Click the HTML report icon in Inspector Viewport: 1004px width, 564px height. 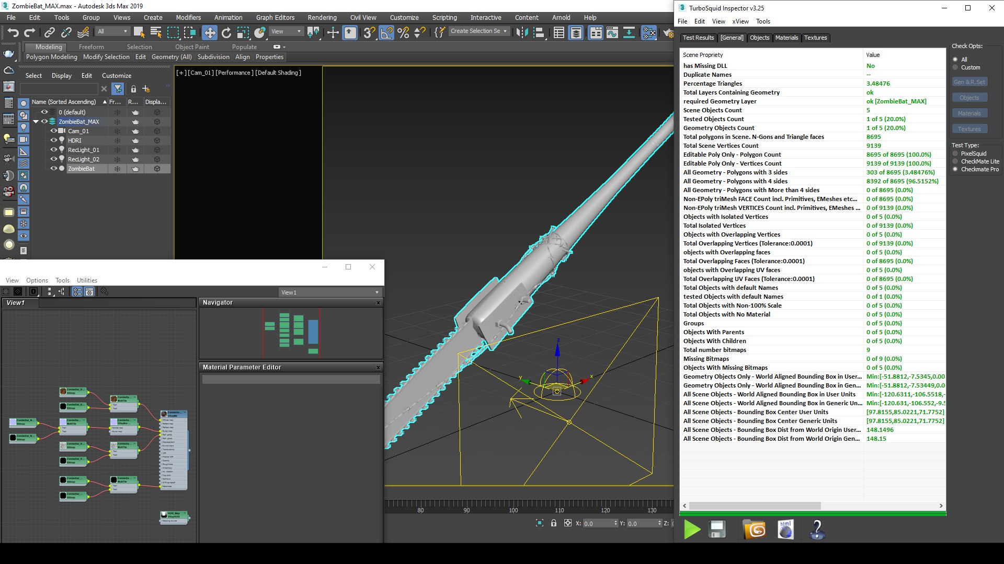(x=785, y=530)
